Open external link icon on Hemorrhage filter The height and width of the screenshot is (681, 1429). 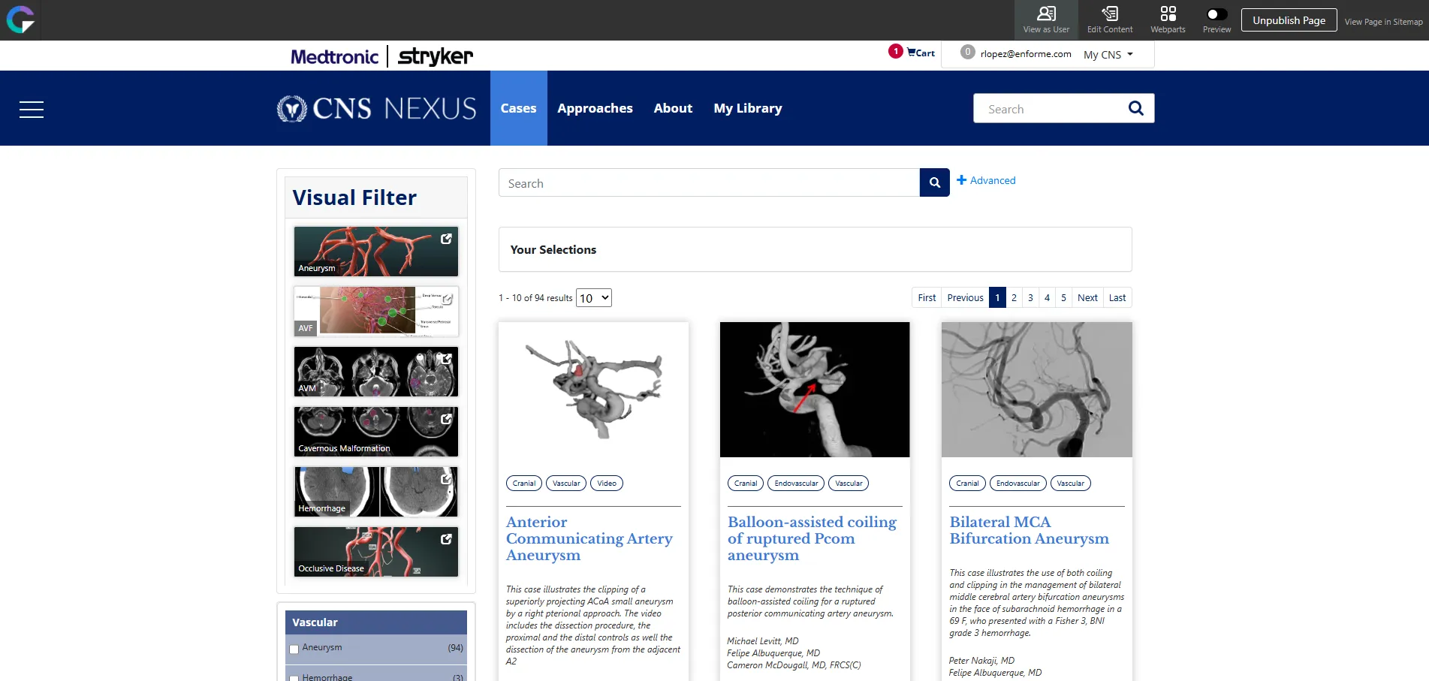446,479
